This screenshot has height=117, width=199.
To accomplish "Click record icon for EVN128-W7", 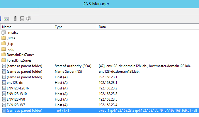I will [x=4, y=105].
